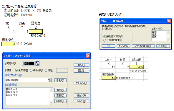Click into the 変化させるセル input field
This screenshot has width=174, height=111.
(x=26, y=80)
